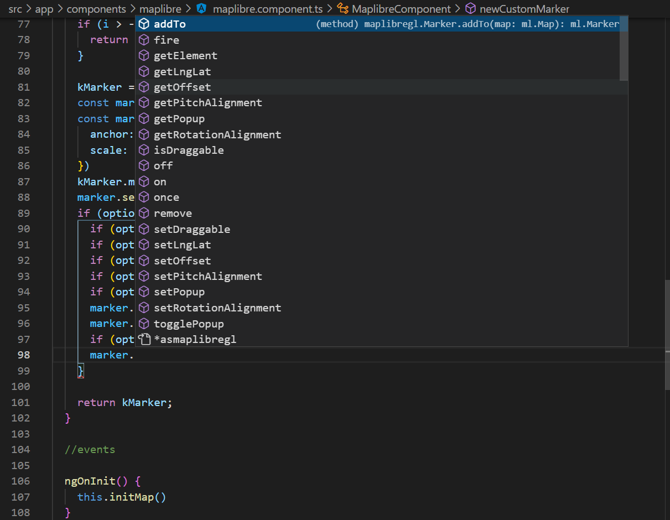
Task: Select the *asmaplibregl snippet suggestion
Action: coord(382,339)
